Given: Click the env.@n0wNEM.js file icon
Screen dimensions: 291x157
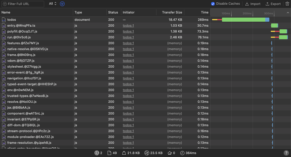Looking at the screenshot, I should pos(4,90).
